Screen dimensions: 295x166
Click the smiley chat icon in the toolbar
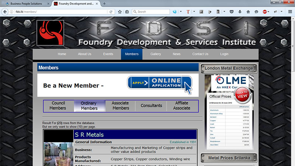click(x=256, y=12)
